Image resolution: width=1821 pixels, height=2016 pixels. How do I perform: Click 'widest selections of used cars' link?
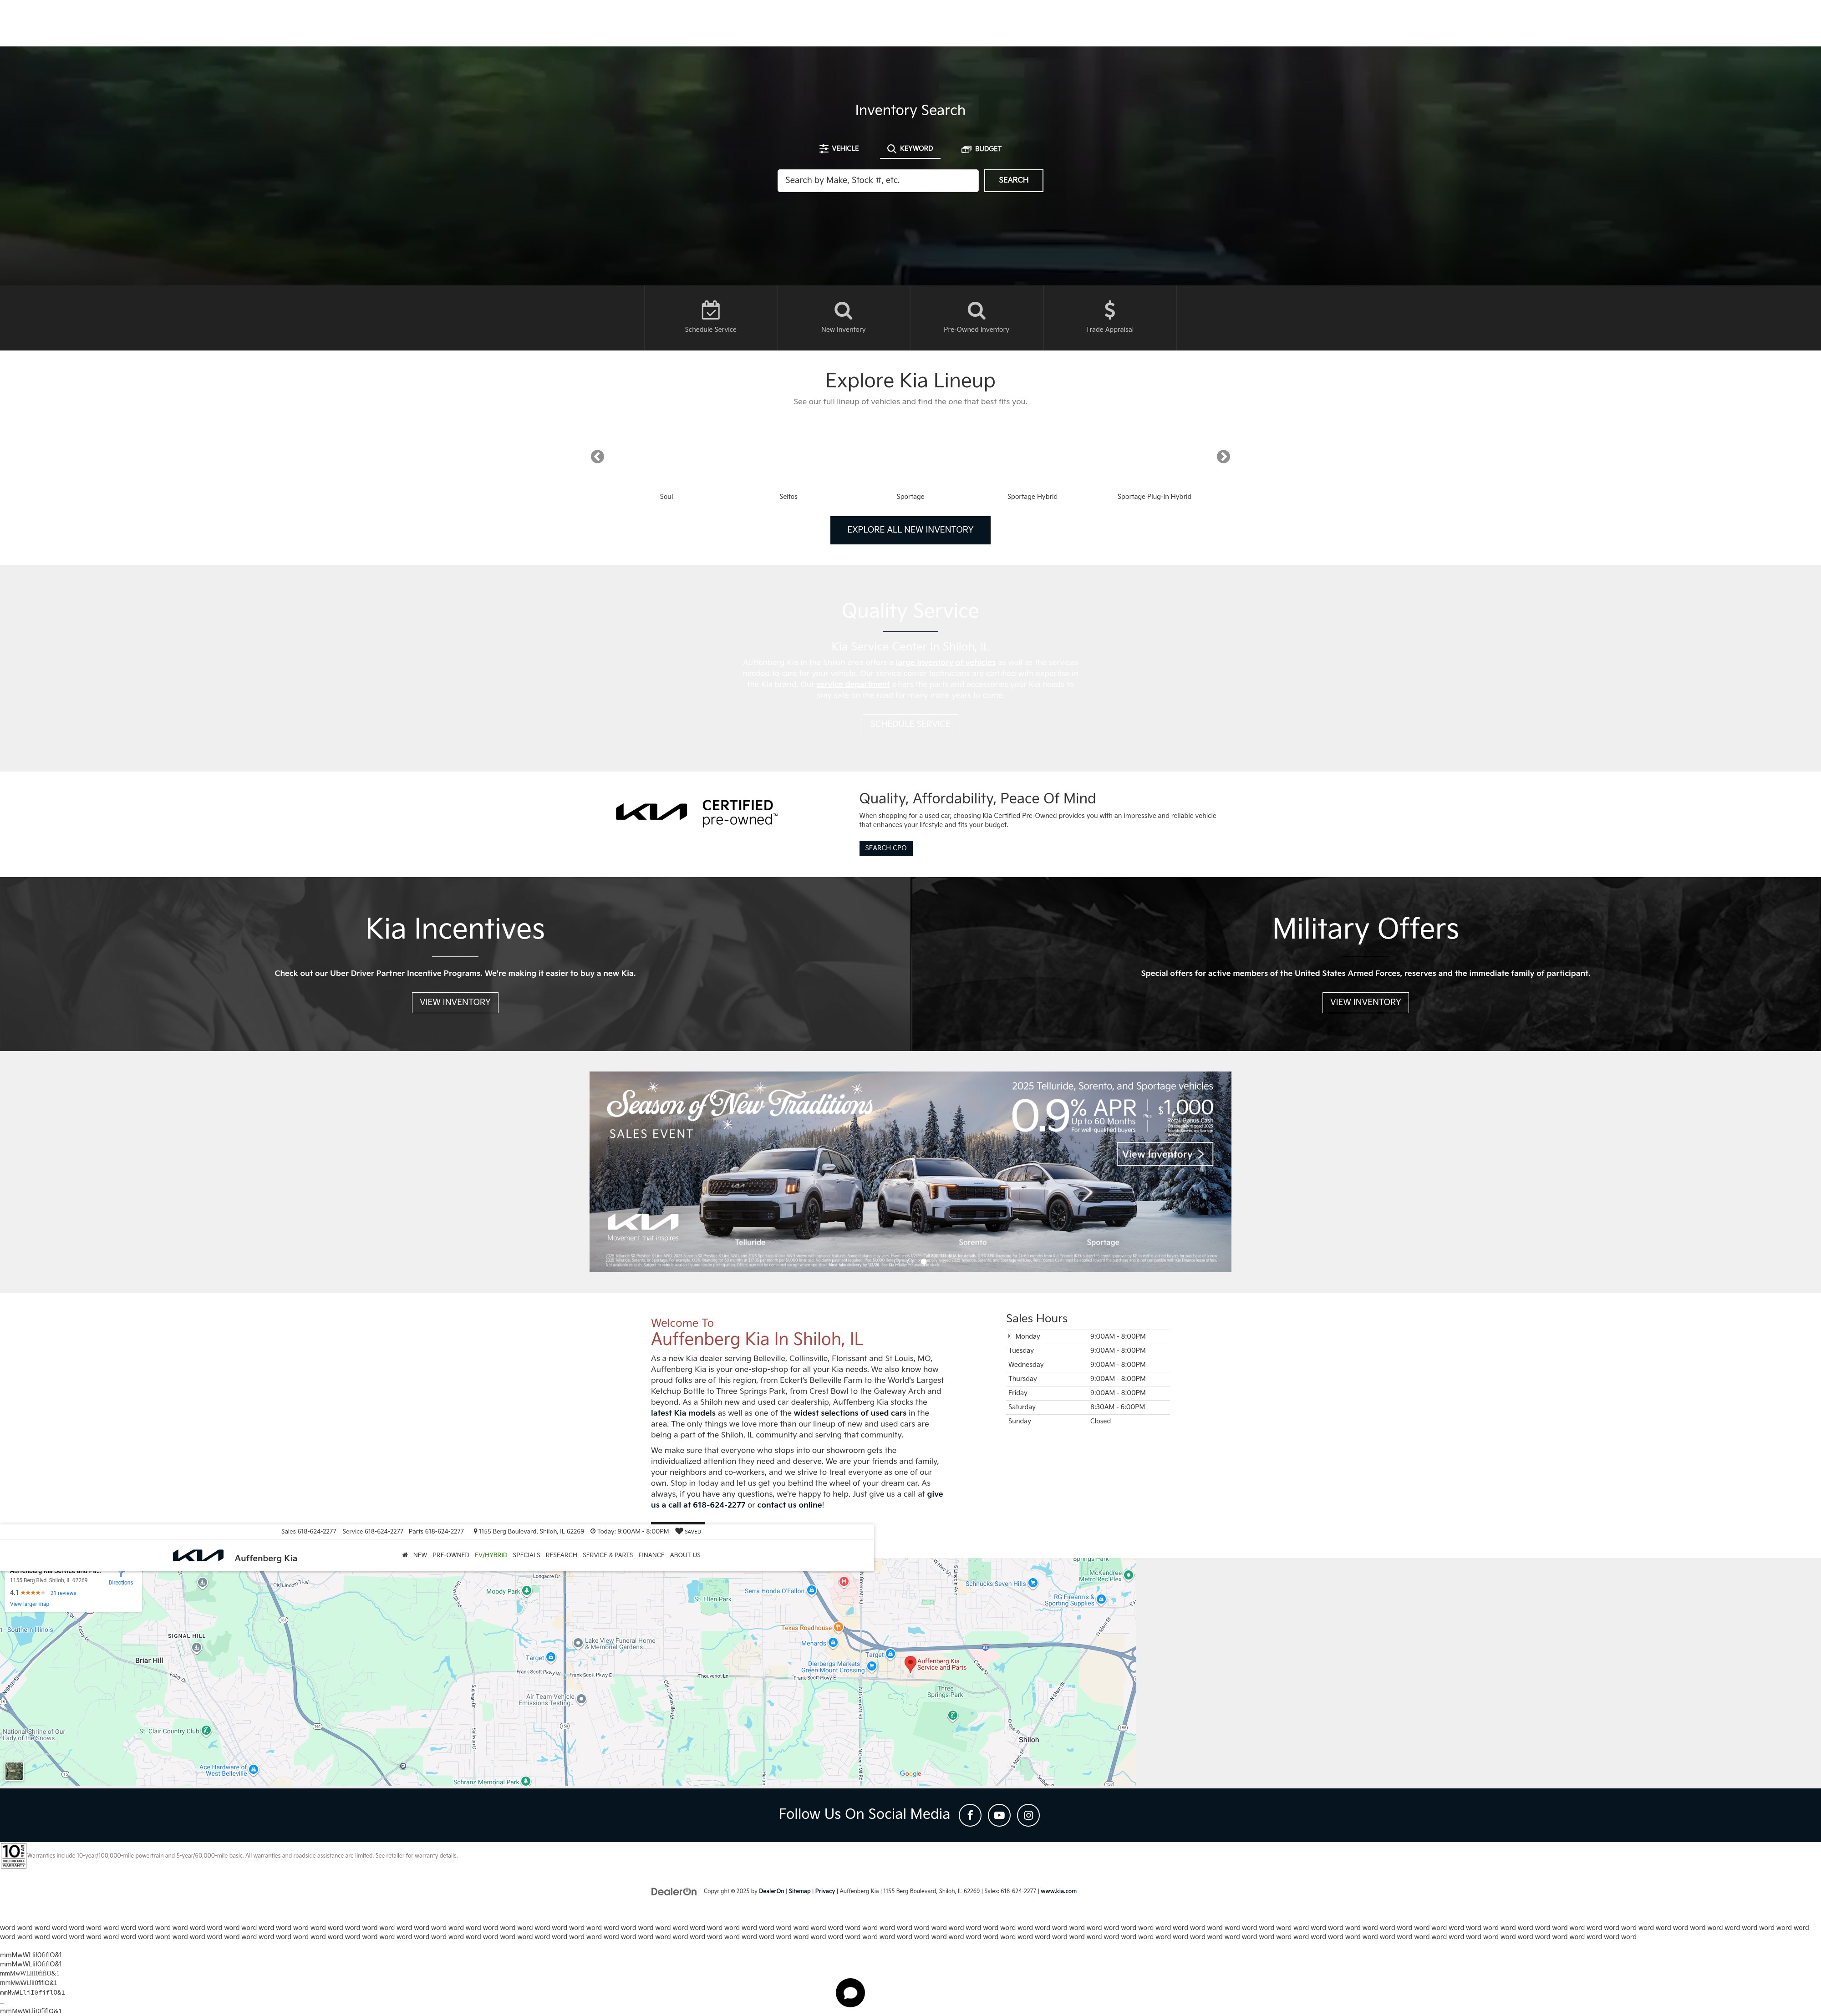850,1413
